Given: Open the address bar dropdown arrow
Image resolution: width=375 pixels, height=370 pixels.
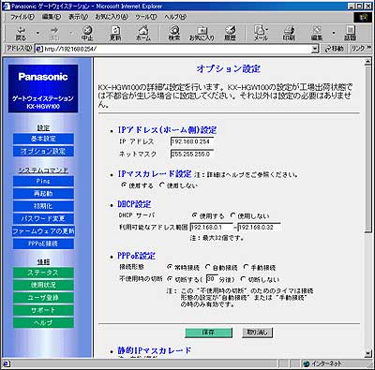Looking at the screenshot, I should pyautogui.click(x=315, y=49).
